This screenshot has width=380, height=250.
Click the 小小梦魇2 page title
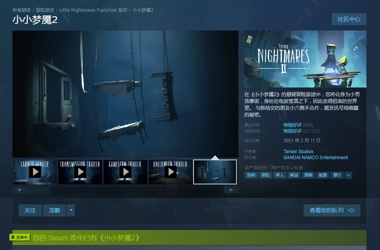pyautogui.click(x=35, y=20)
